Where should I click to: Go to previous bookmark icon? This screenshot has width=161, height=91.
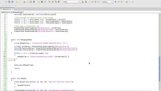coord(53,2)
